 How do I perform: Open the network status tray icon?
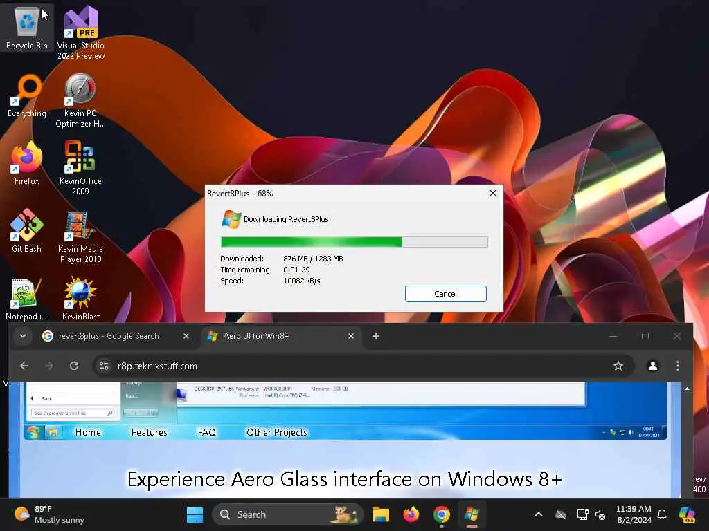point(582,514)
